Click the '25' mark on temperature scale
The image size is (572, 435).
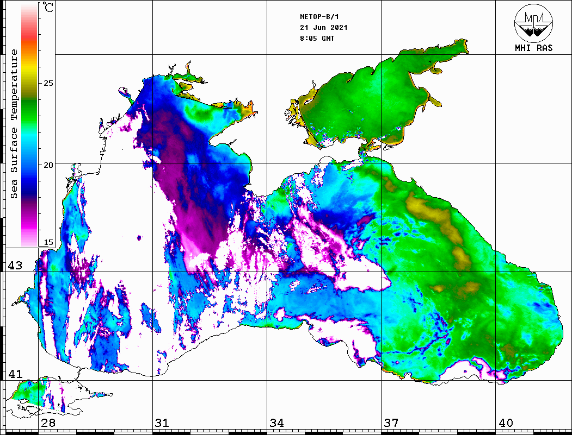point(48,83)
